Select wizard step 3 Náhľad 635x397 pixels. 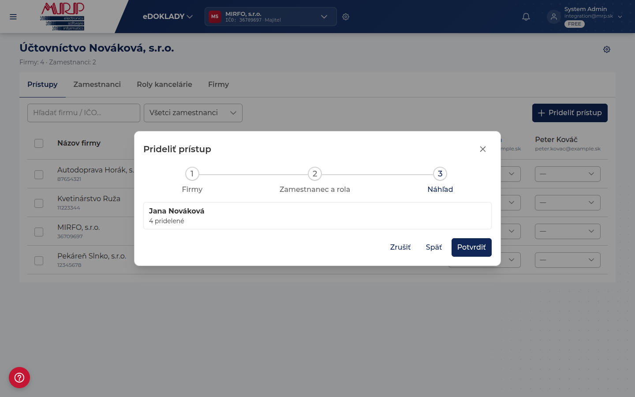[x=440, y=180]
